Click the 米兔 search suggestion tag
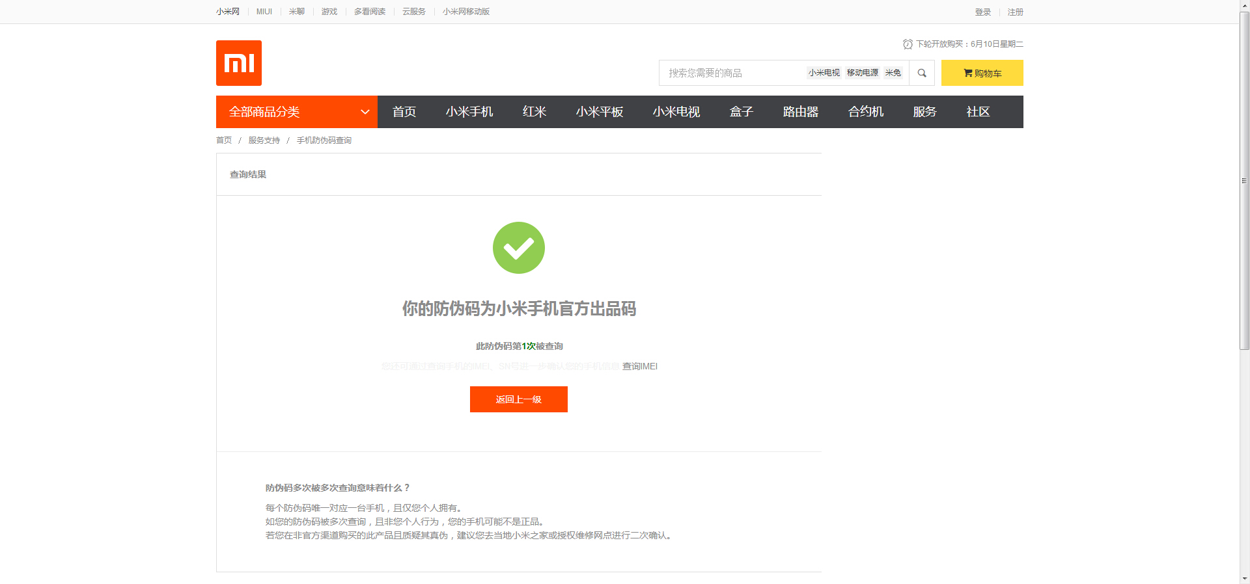 click(x=893, y=73)
